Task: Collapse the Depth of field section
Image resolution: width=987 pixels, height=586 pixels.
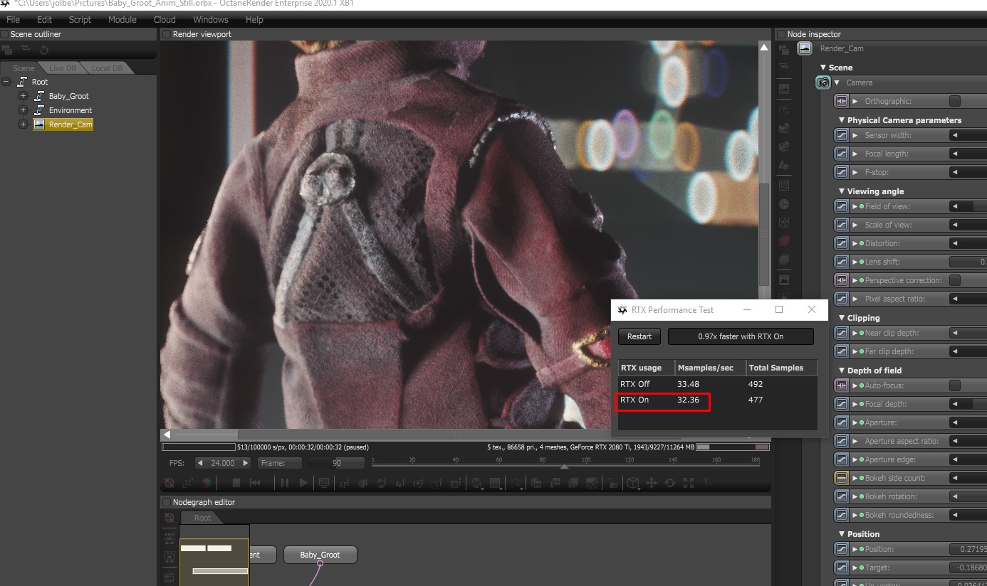Action: click(x=842, y=371)
